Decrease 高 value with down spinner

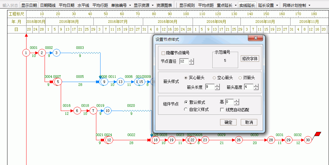point(237,104)
